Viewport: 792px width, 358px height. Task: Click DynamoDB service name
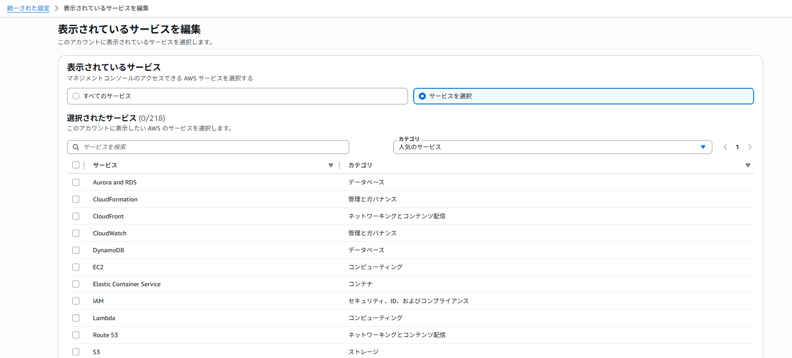click(108, 250)
